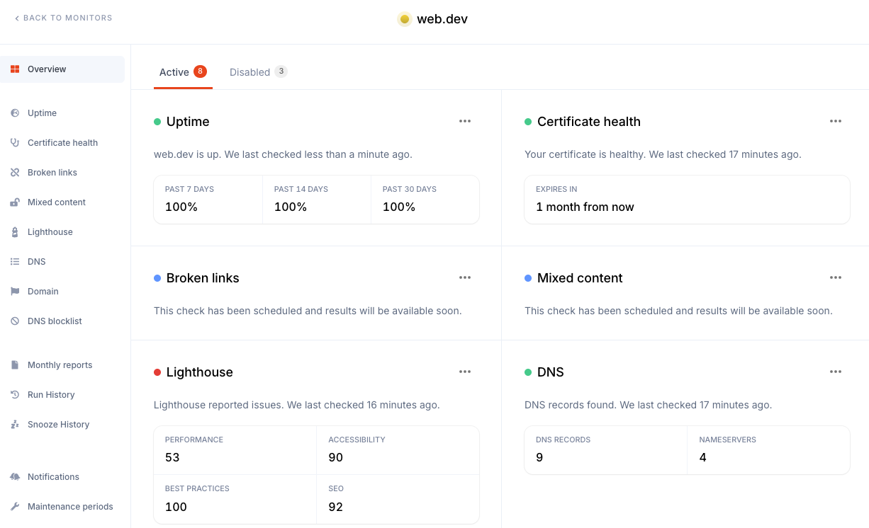This screenshot has height=528, width=869.
Task: Click the Overview grid icon in sidebar
Action: (x=15, y=69)
